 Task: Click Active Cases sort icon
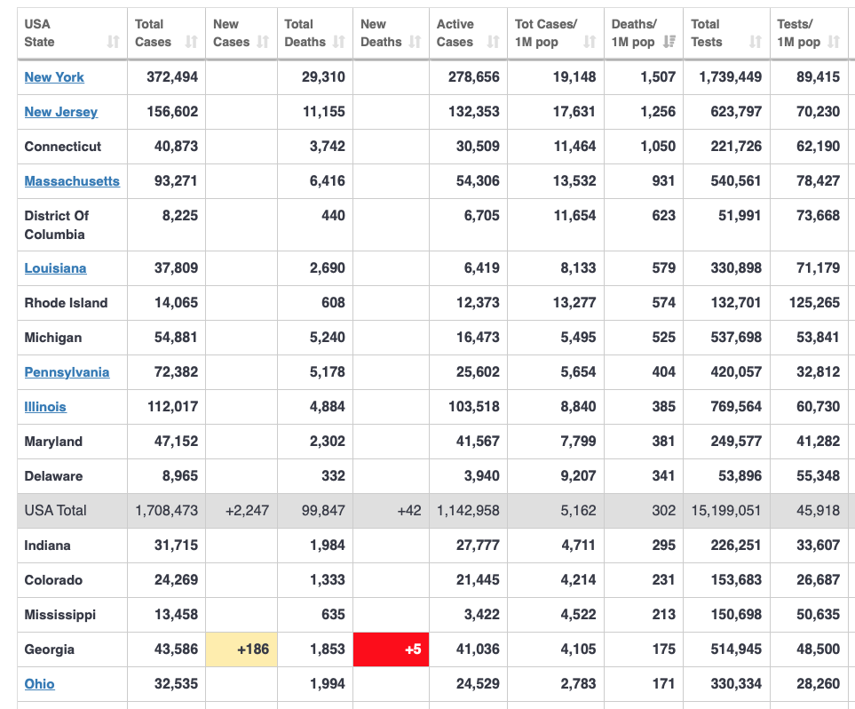pos(494,42)
